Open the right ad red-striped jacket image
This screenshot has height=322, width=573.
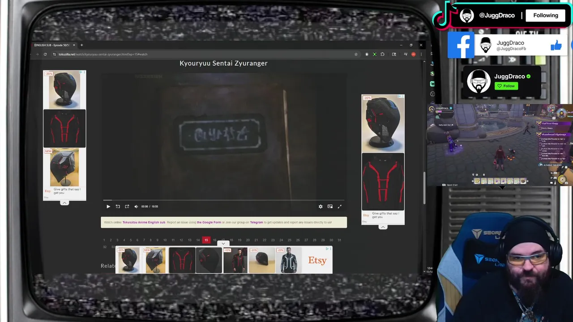pyautogui.click(x=383, y=182)
